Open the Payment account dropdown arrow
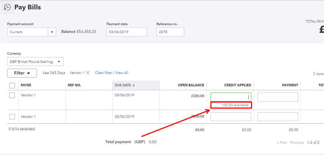Image resolution: width=324 pixels, height=155 pixels. (x=52, y=32)
